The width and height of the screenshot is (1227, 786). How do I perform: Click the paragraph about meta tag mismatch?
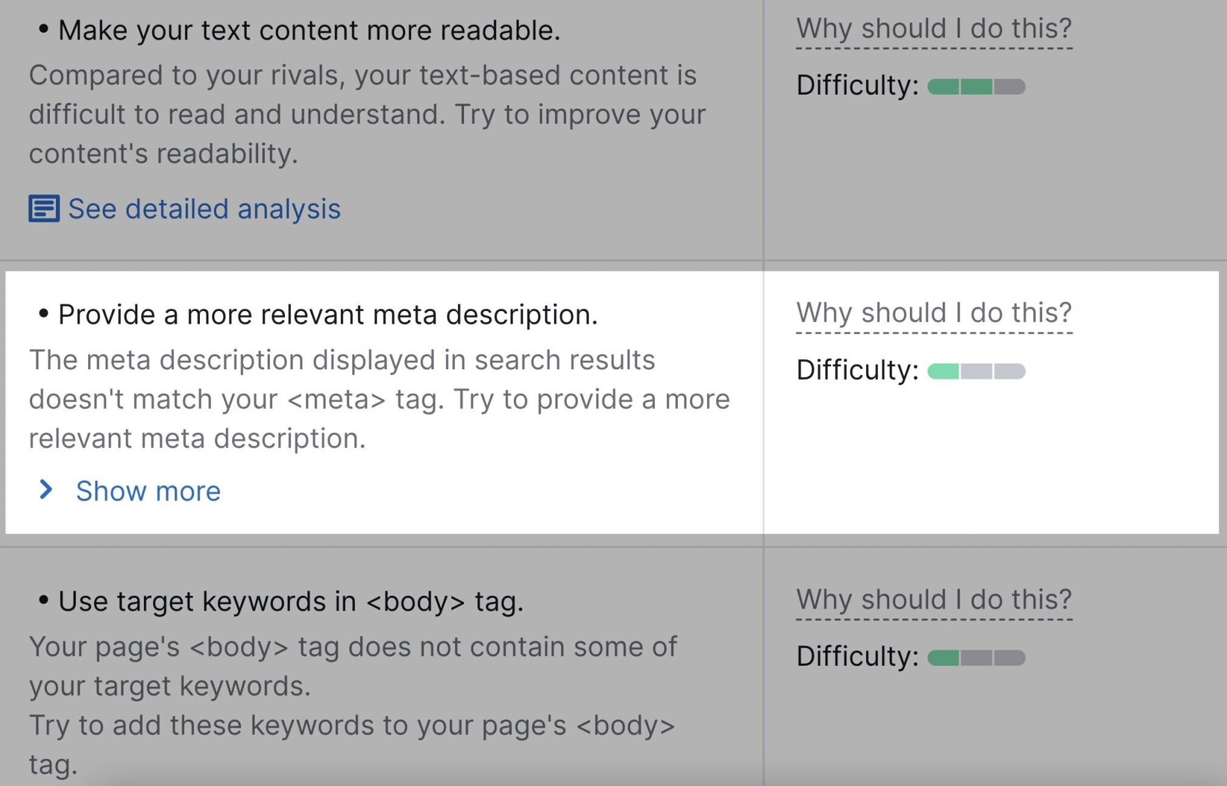click(380, 399)
